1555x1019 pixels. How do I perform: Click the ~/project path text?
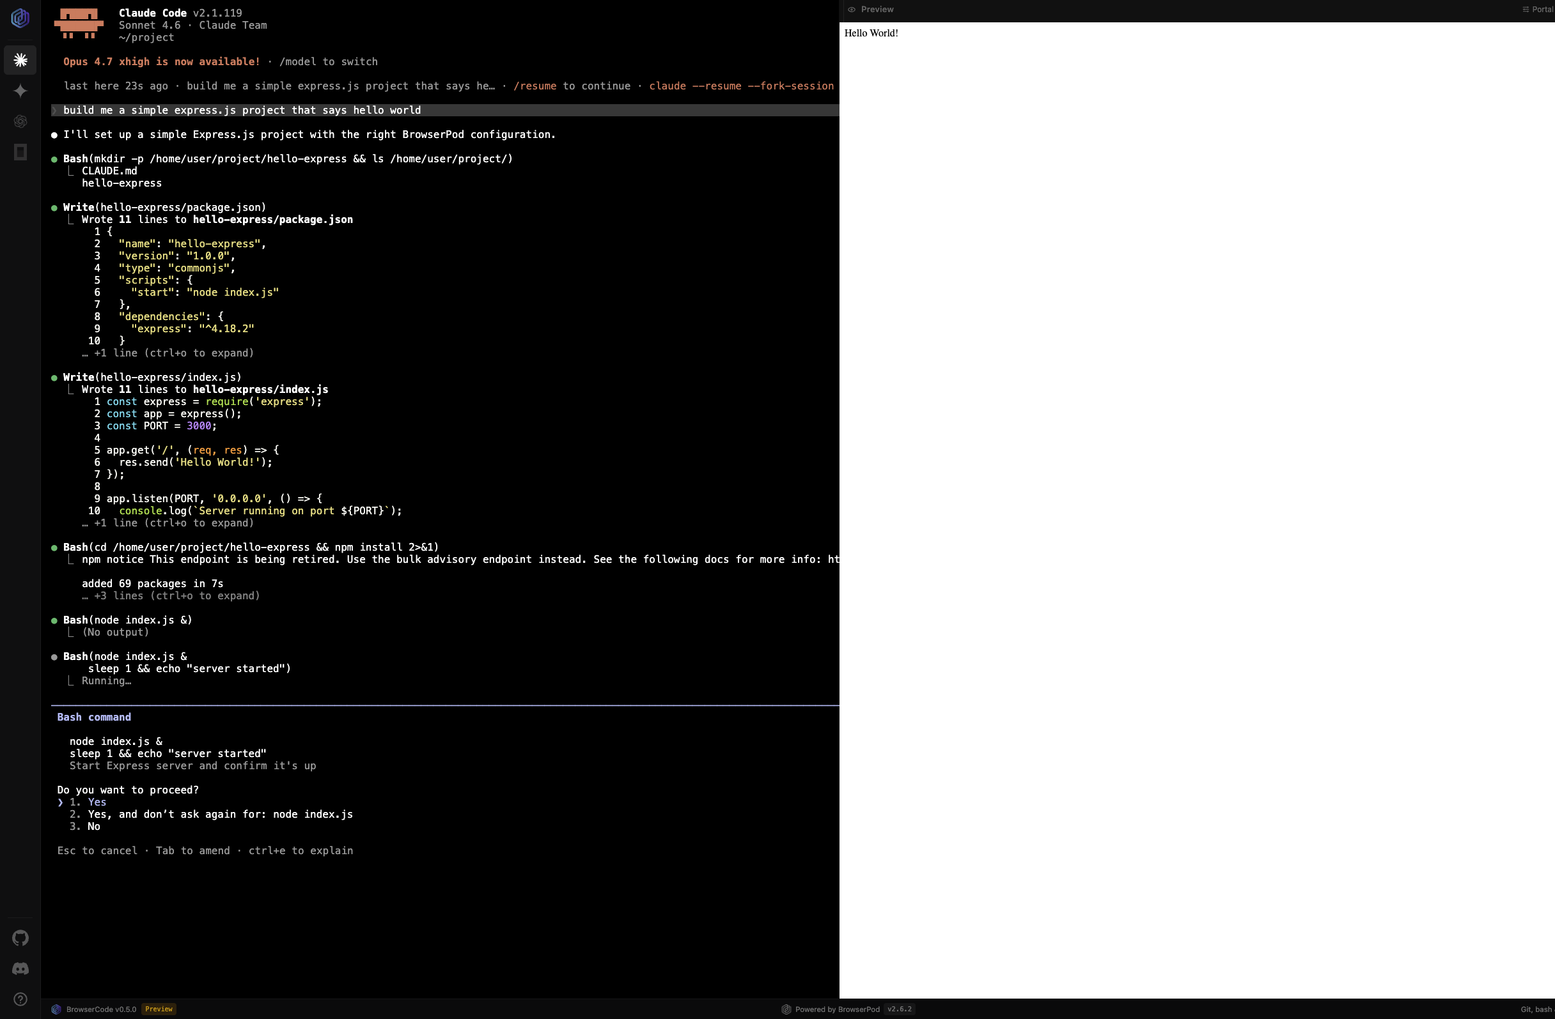pyautogui.click(x=146, y=38)
